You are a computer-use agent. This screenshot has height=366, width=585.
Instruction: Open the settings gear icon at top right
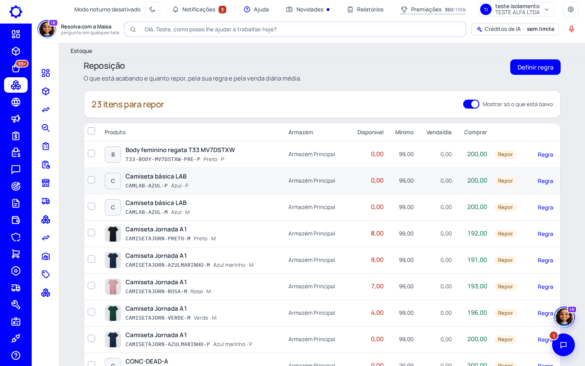point(571,9)
